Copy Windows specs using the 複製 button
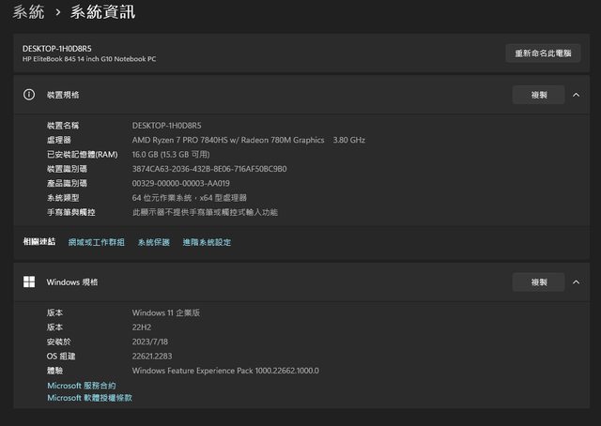The width and height of the screenshot is (601, 426). (x=538, y=281)
